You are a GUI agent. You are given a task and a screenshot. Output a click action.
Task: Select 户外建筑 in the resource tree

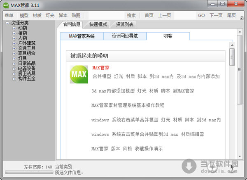tap(27, 43)
